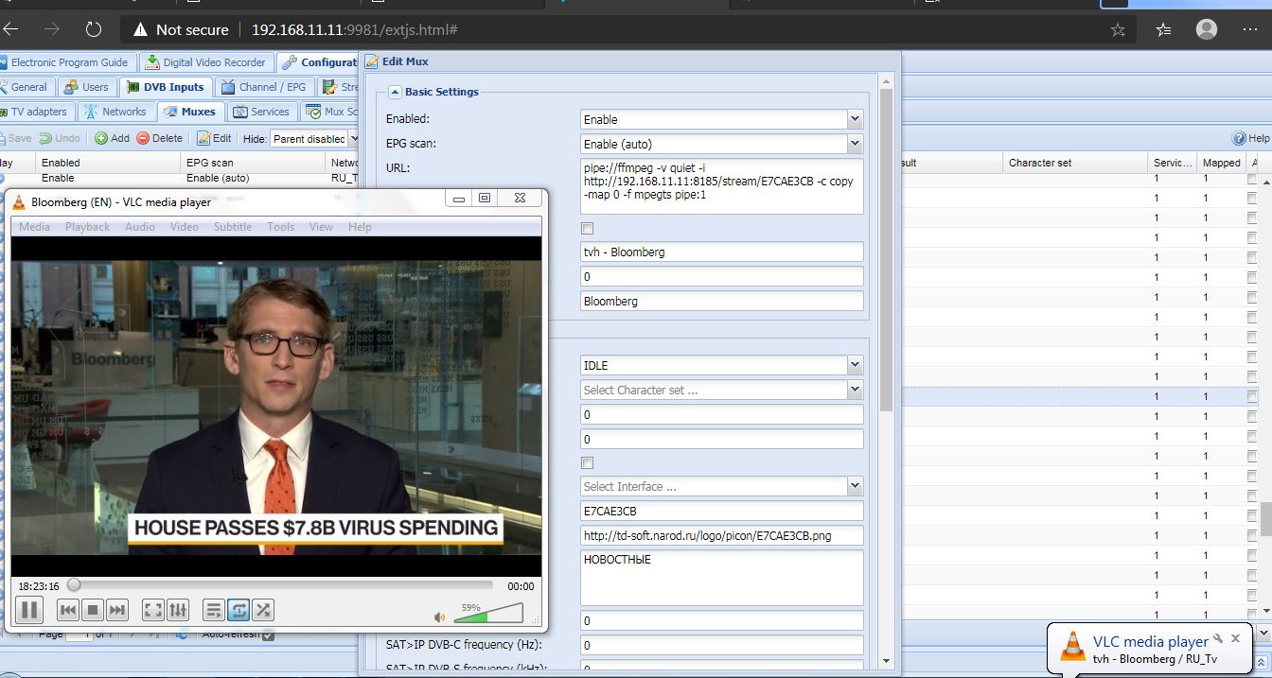Image resolution: width=1272 pixels, height=678 pixels.
Task: Toggle VLC random playback
Action: (263, 610)
